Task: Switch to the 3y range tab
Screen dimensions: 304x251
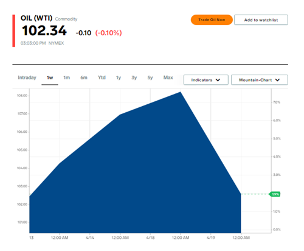Action: pos(134,78)
